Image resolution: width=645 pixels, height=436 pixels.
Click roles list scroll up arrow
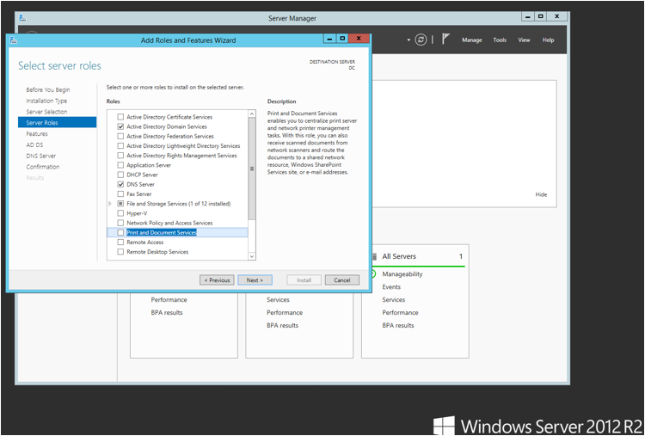click(x=252, y=114)
